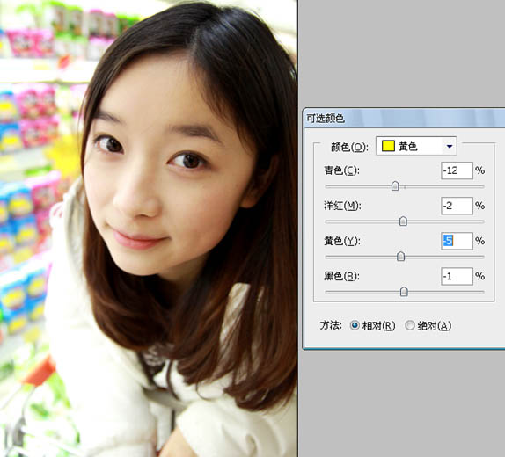This screenshot has width=505, height=457.
Task: Click the 青色(C) slider handle
Action: 395,186
